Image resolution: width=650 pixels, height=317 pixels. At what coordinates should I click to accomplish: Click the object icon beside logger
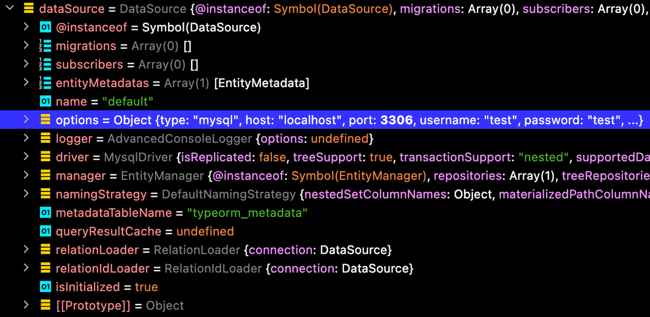(46, 138)
